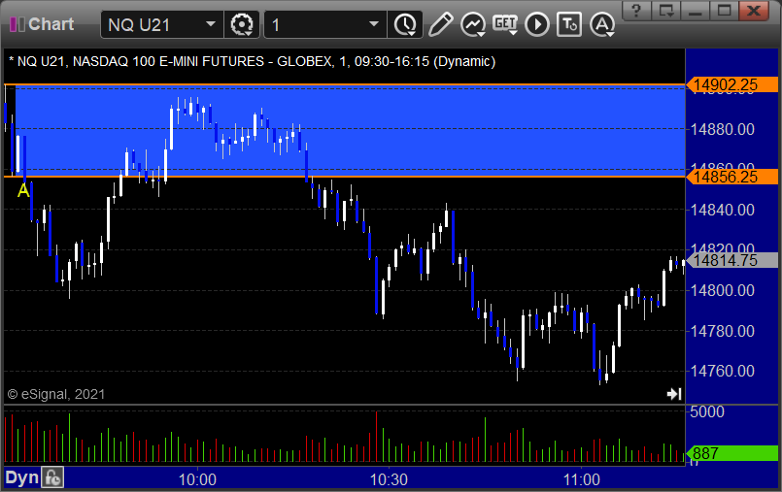Click the 14760.00 price axis label
Viewport: 782px width, 492px height.
722,371
